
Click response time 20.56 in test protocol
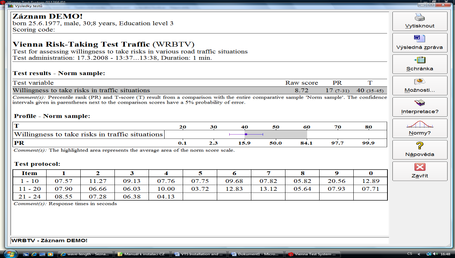(336, 181)
